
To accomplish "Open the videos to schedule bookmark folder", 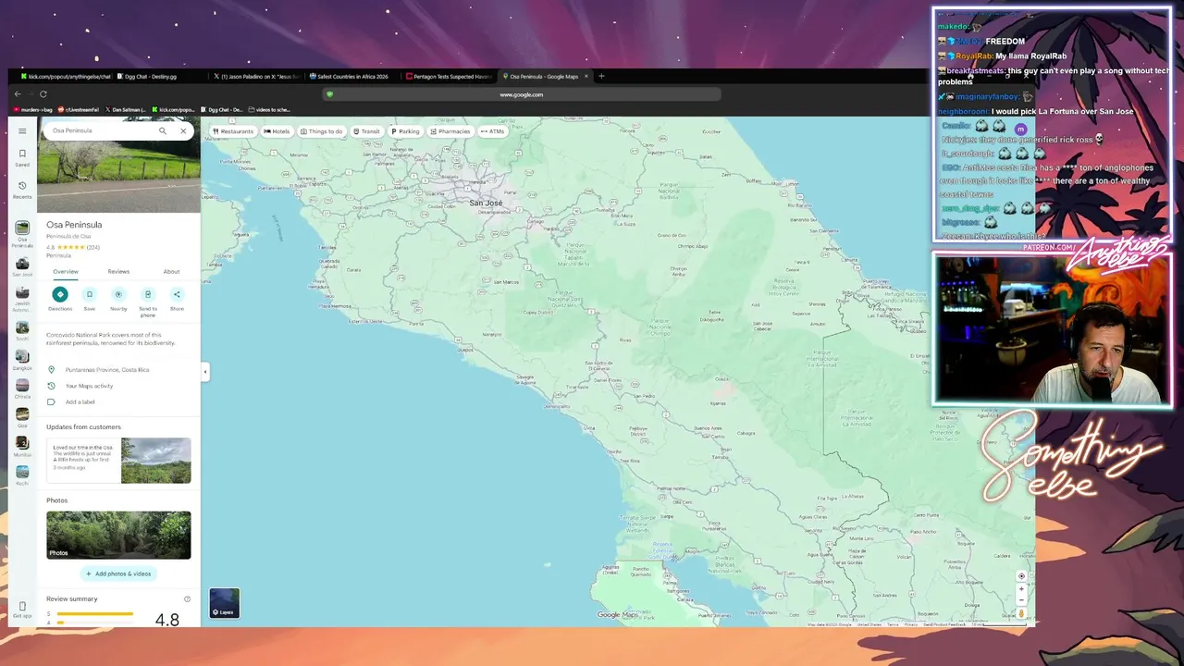I will [x=269, y=110].
